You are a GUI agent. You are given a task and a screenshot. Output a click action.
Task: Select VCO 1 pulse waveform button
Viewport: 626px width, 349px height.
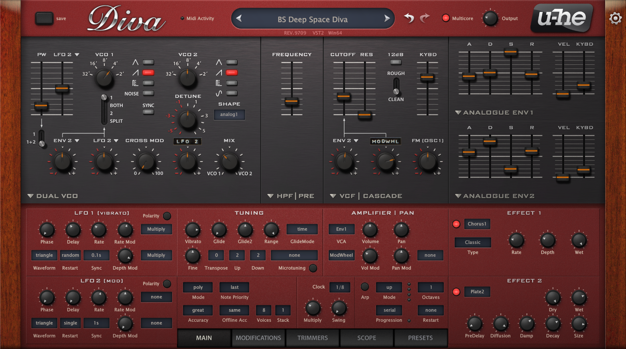click(x=148, y=83)
